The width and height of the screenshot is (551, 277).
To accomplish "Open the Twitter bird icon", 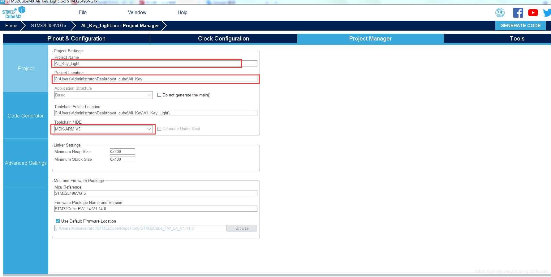I will [547, 13].
